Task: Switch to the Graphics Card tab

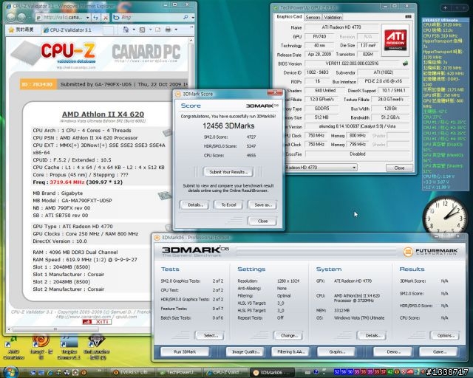Action: click(x=289, y=17)
